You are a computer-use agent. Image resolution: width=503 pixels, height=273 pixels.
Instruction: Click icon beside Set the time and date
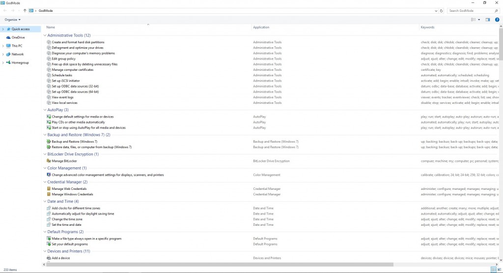click(49, 225)
